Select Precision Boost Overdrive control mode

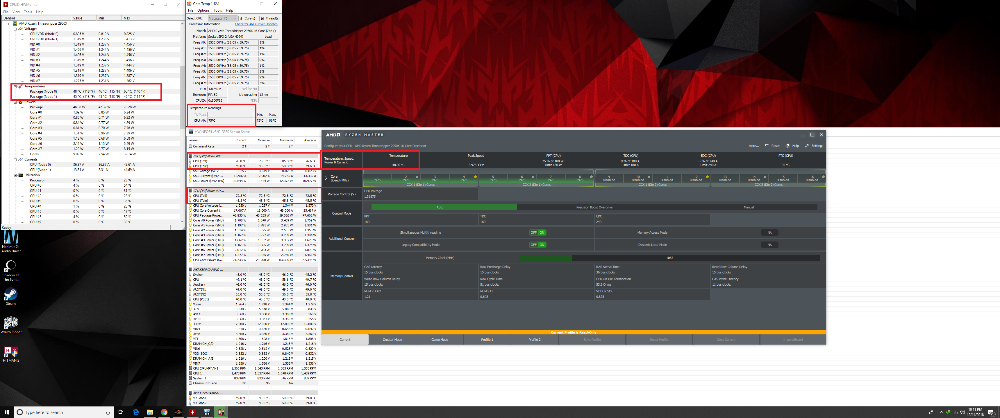pos(594,208)
